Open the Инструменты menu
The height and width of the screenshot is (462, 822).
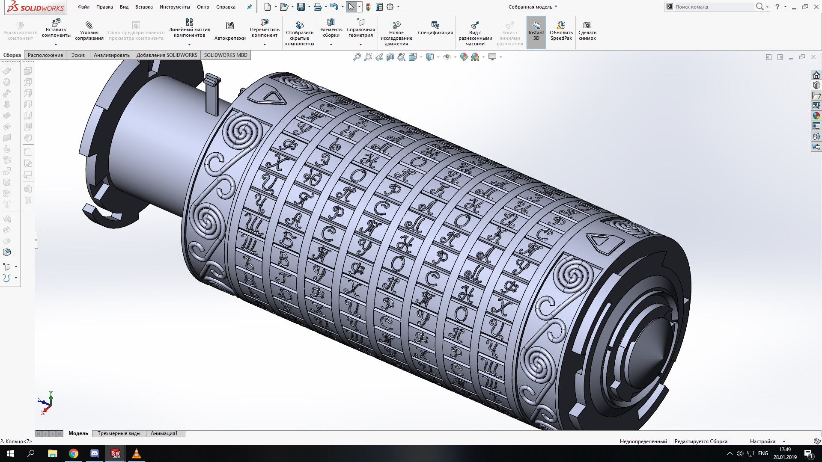click(x=175, y=7)
